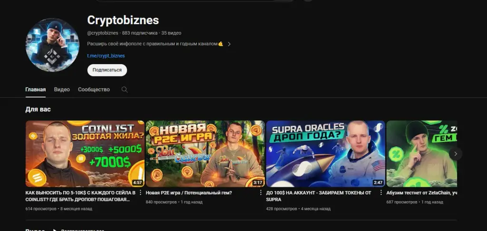This screenshot has width=487, height=231.
Task: Open title ДО 100$ НА АККАУНТ video
Action: click(319, 196)
